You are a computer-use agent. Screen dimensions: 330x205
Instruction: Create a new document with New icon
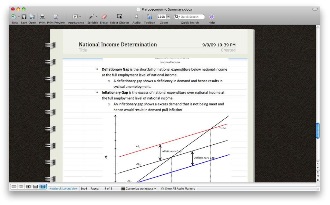pyautogui.click(x=14, y=17)
